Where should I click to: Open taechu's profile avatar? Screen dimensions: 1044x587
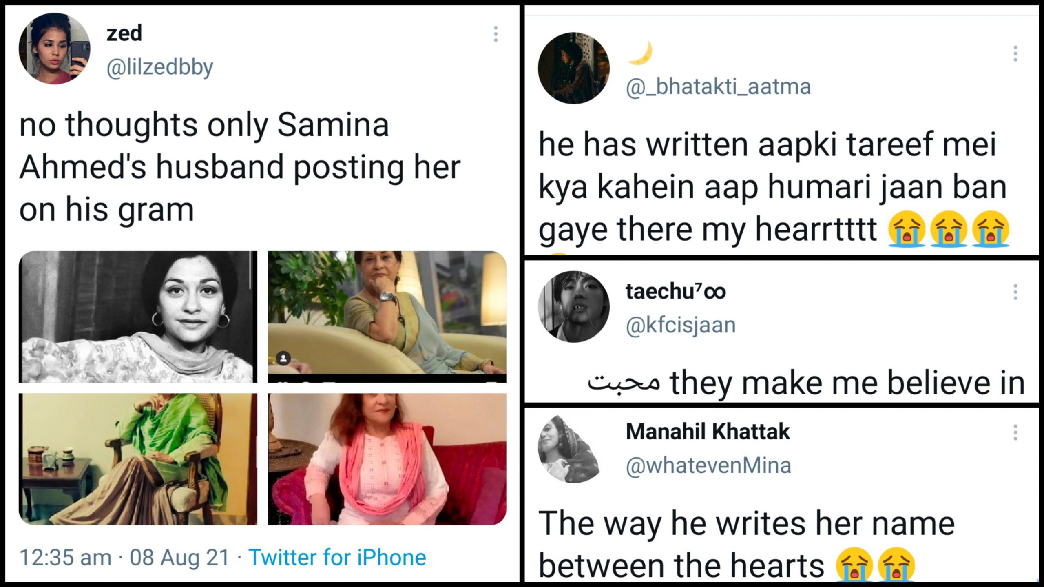[x=574, y=306]
